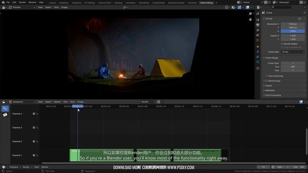Screen dimensions: 308x173
Task: Open the Output properties tab
Action: 258,25
